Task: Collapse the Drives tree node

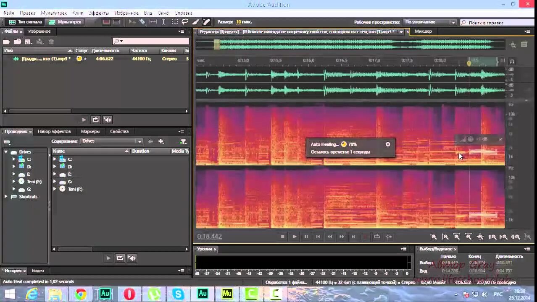Action: (6, 152)
